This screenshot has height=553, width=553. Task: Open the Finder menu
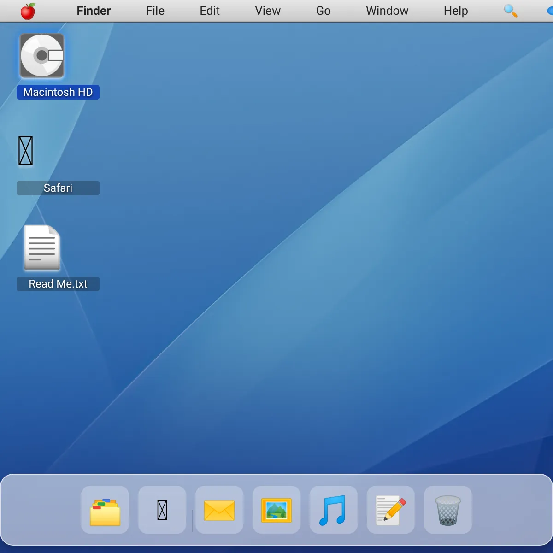pos(94,11)
